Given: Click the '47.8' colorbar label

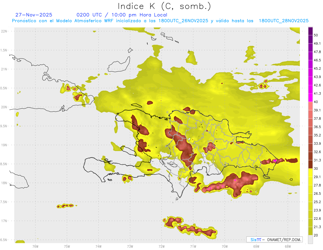Looking at the screenshot, I should pos(317,52).
